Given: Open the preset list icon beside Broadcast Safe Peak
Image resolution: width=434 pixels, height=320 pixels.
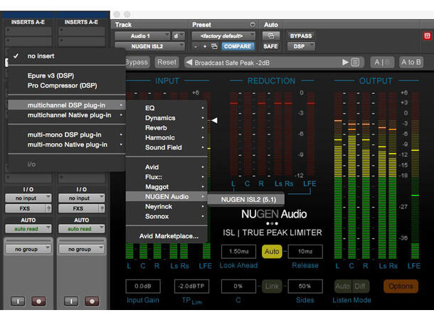Looking at the screenshot, I should [x=355, y=63].
